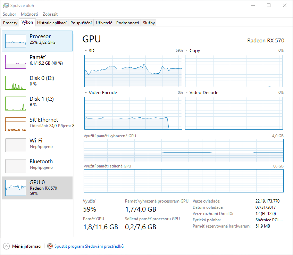Click the Resource Monitor icon at bottom

[x=50, y=246]
